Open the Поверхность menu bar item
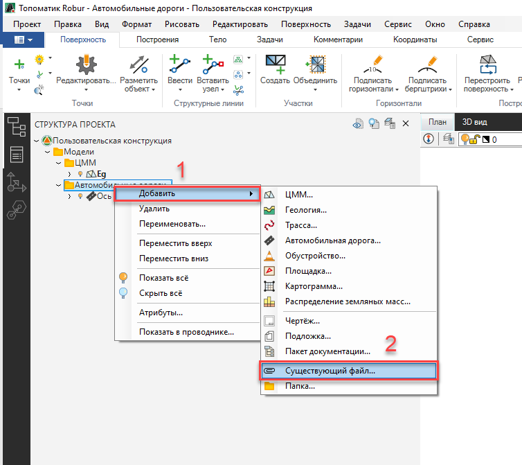The width and height of the screenshot is (522, 465). point(306,24)
